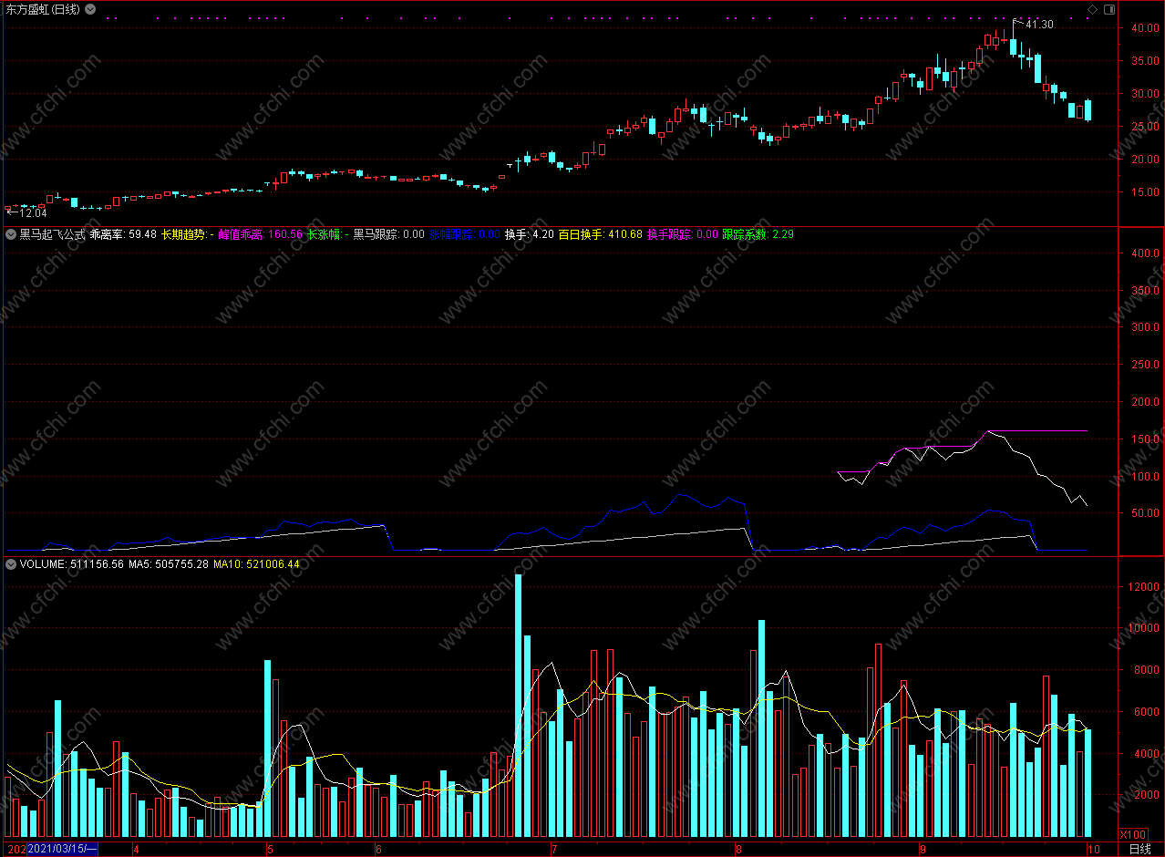Click the 换手跟踪: 0.00 value
The image size is (1165, 857).
(x=683, y=234)
